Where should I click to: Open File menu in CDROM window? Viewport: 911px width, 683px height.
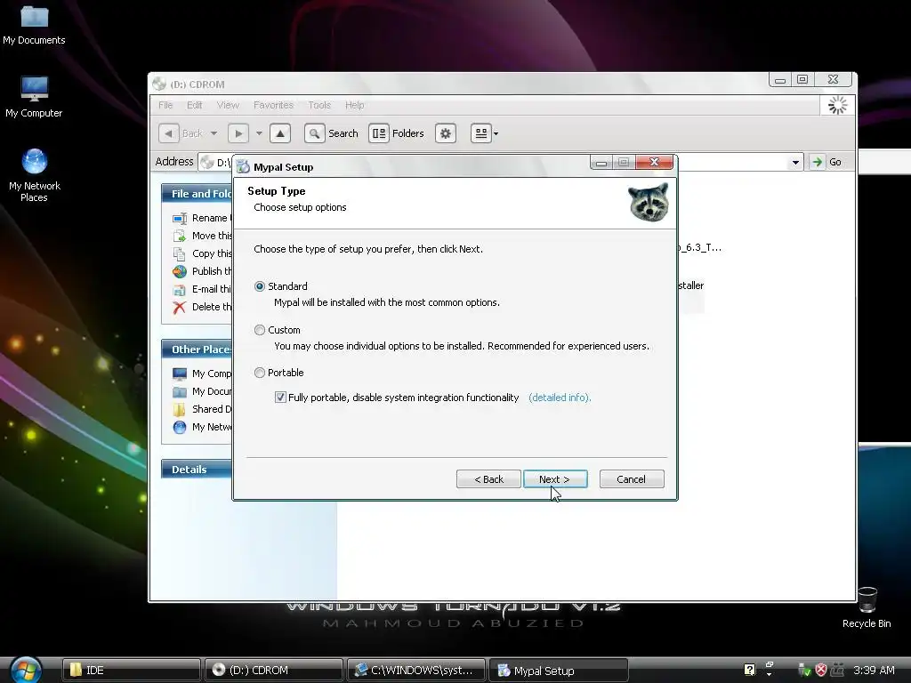coord(165,105)
